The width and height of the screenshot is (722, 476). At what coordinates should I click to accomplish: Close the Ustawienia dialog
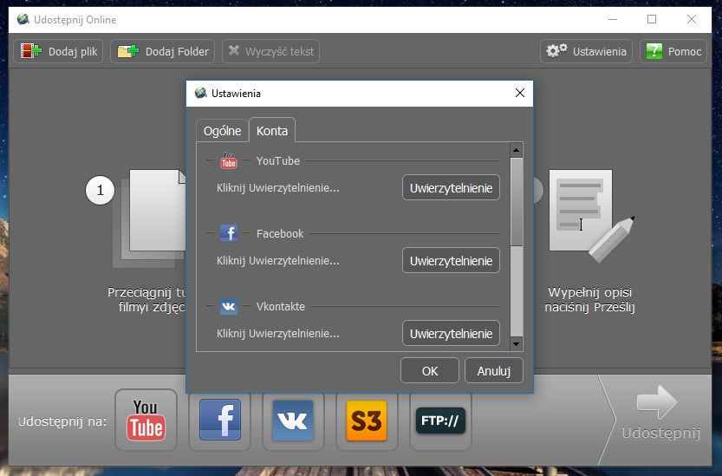520,93
